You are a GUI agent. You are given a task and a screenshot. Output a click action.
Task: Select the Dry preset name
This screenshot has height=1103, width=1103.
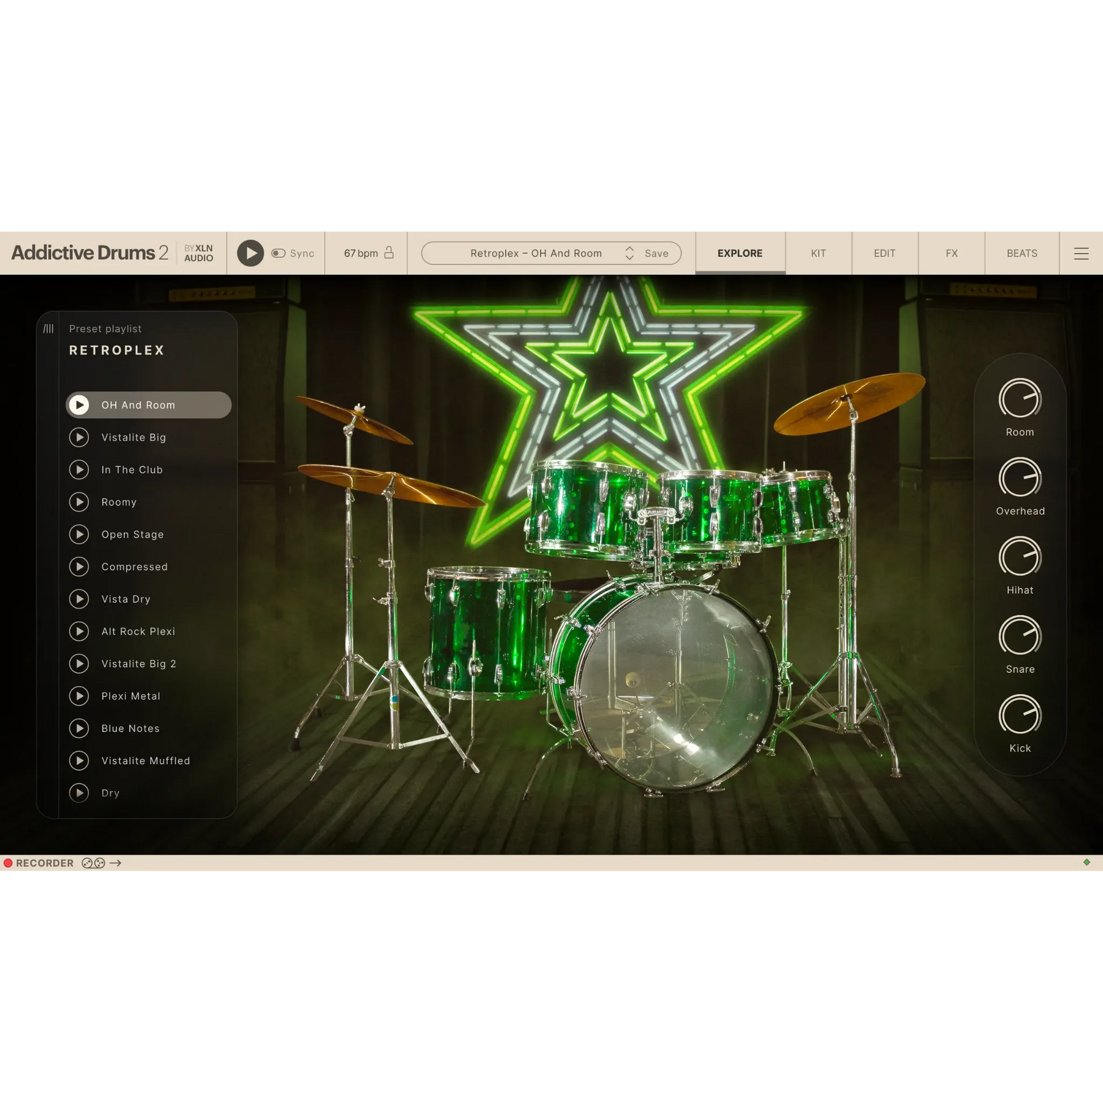(110, 792)
